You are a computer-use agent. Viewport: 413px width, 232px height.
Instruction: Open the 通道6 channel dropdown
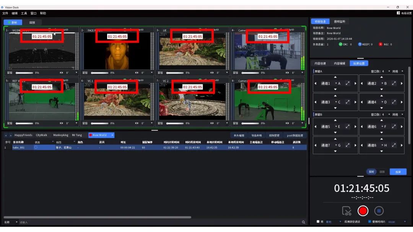382,126
